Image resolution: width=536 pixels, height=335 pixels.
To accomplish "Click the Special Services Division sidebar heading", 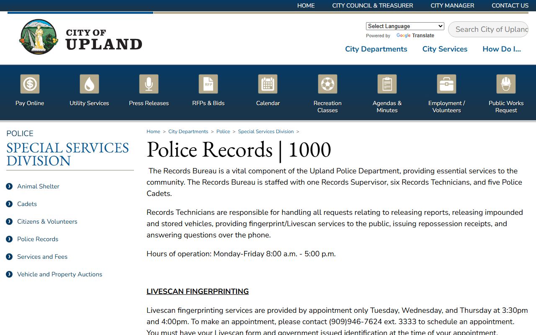I will [67, 154].
